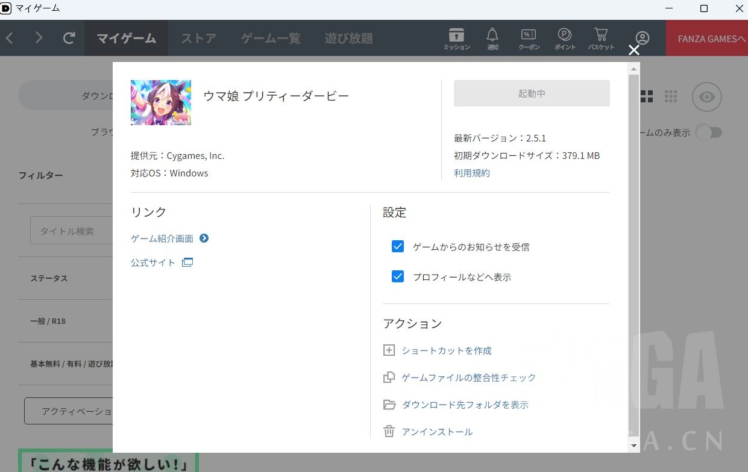This screenshot has width=748, height=472.
Task: Click the dialog scrollbar down arrow
Action: point(633,446)
